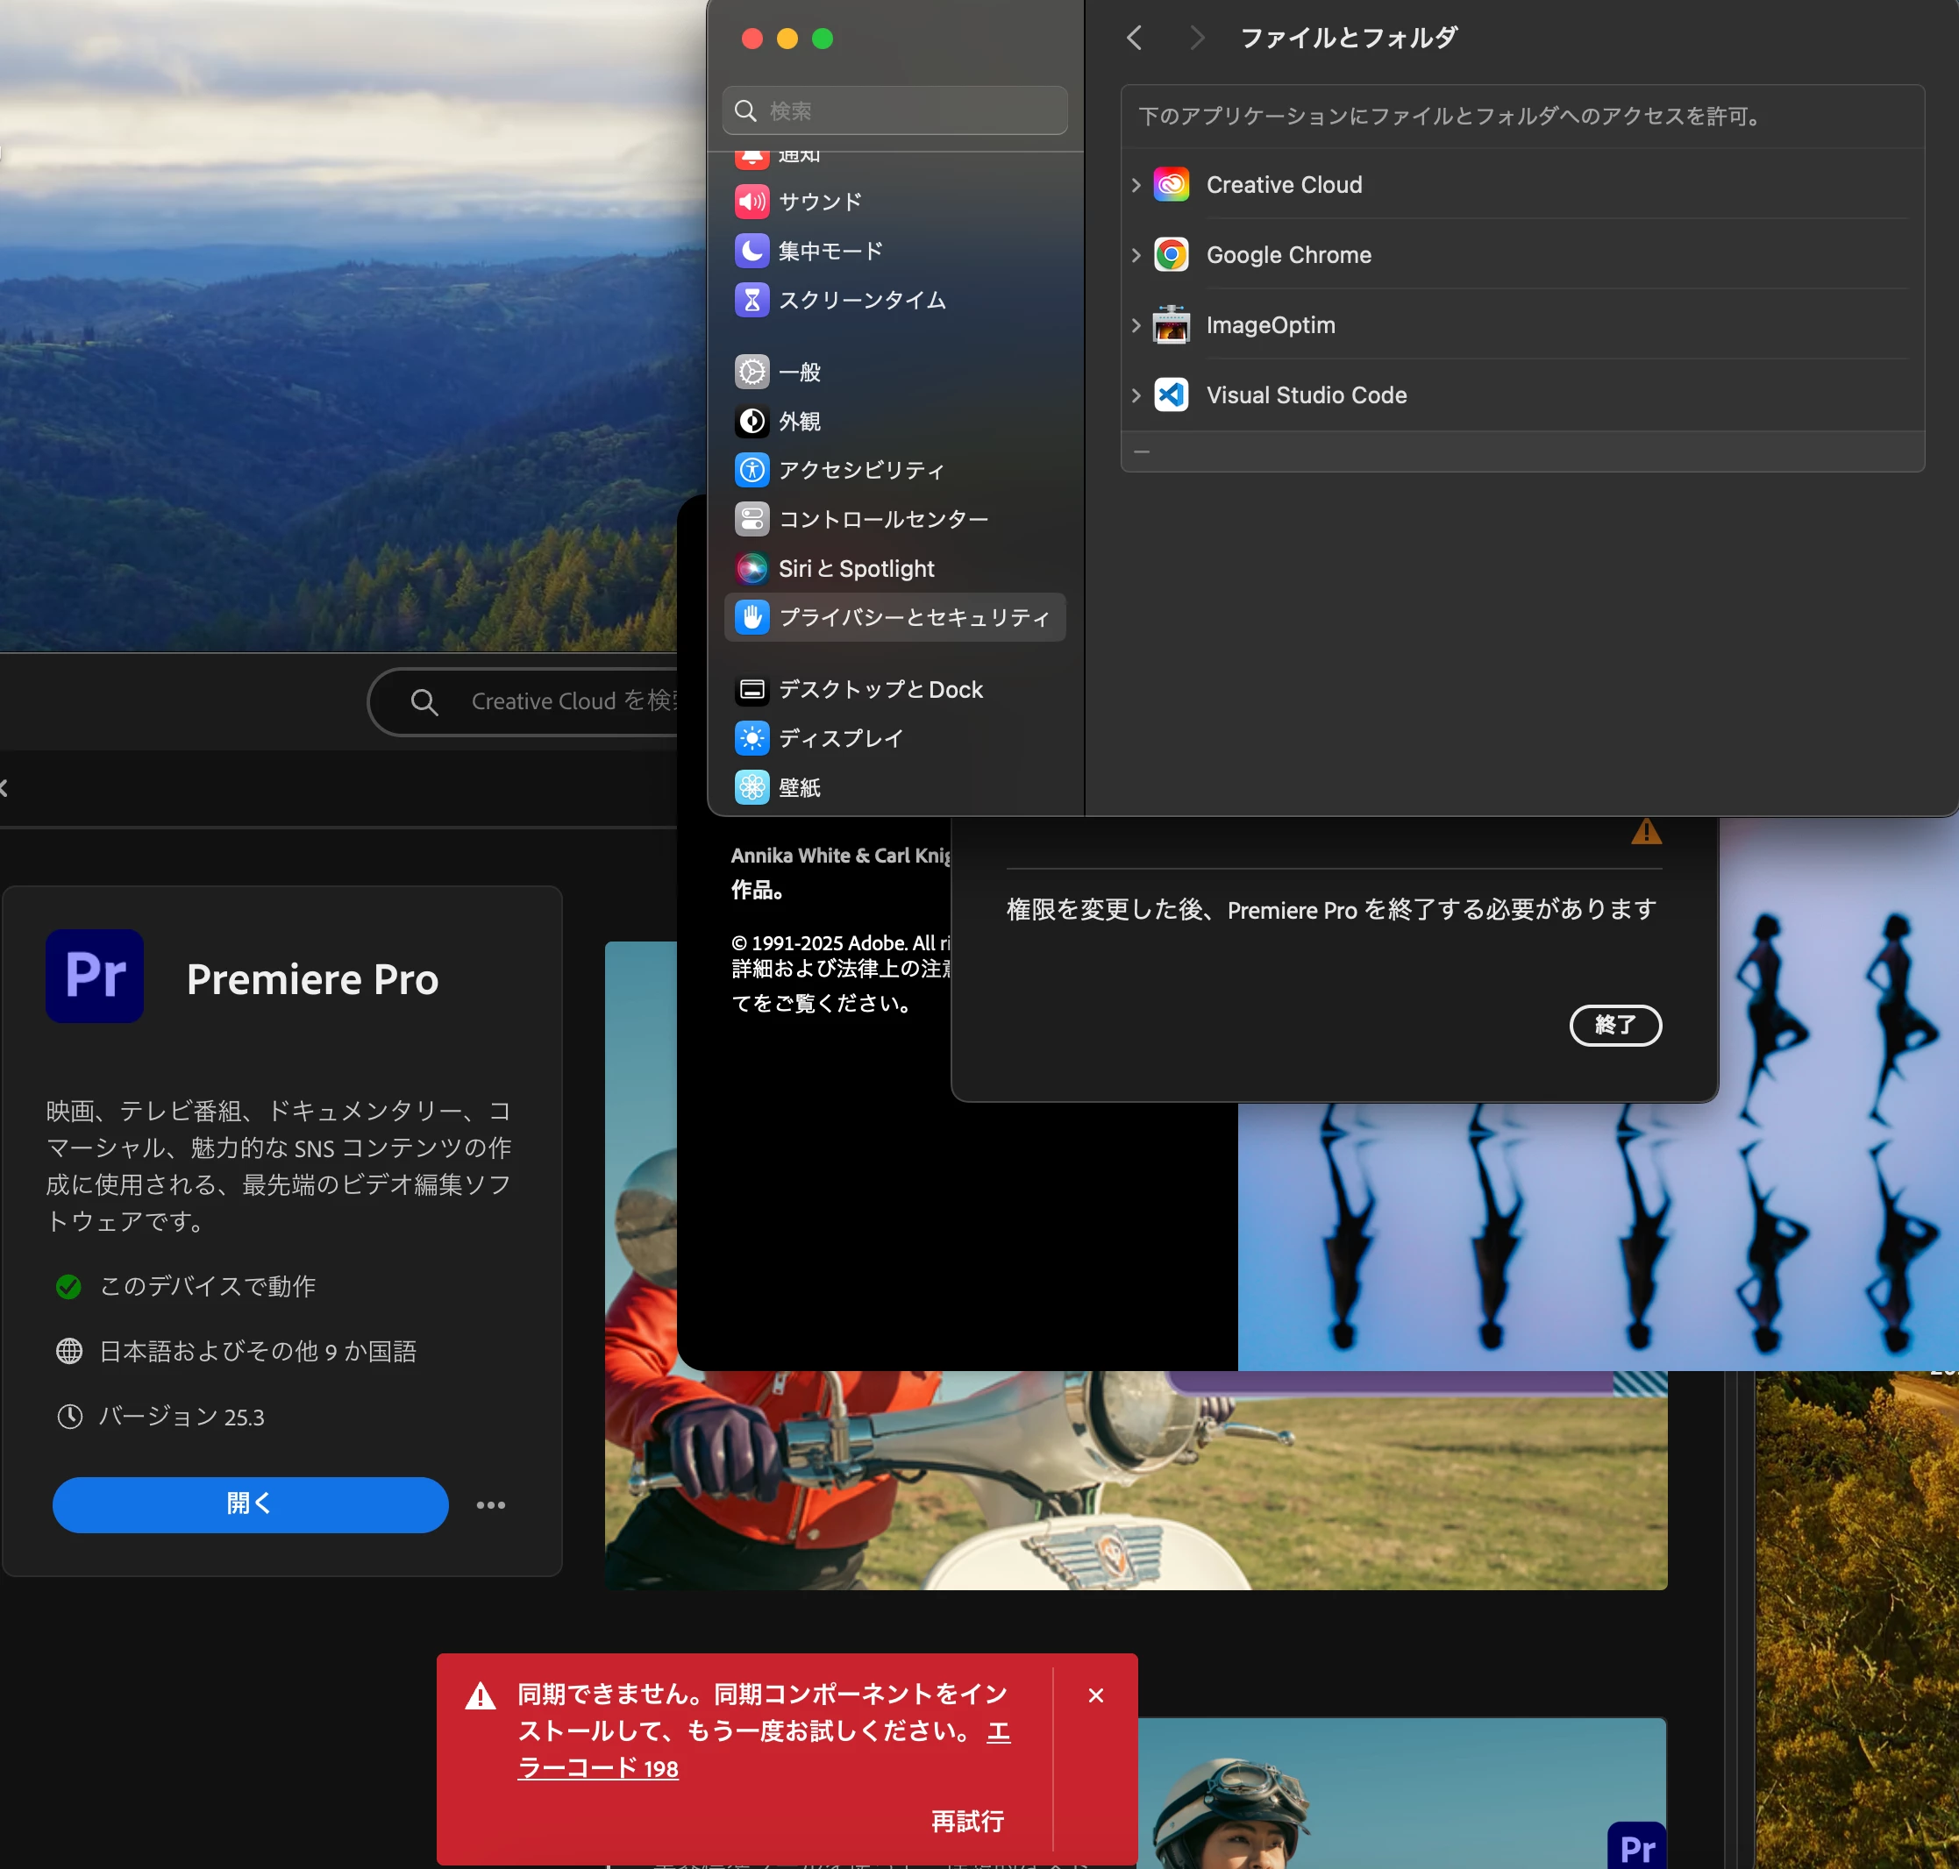Open 壁紙 settings in sidebar
The height and width of the screenshot is (1869, 1959).
[x=799, y=787]
